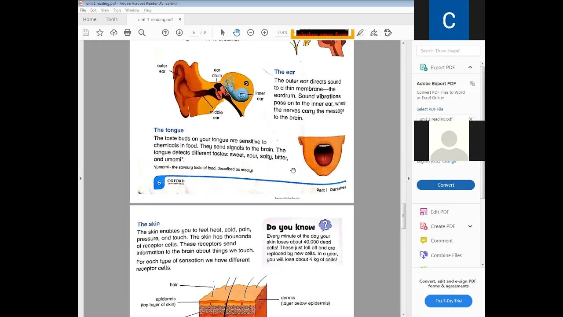
Task: Open the Edit menu
Action: pos(93,10)
